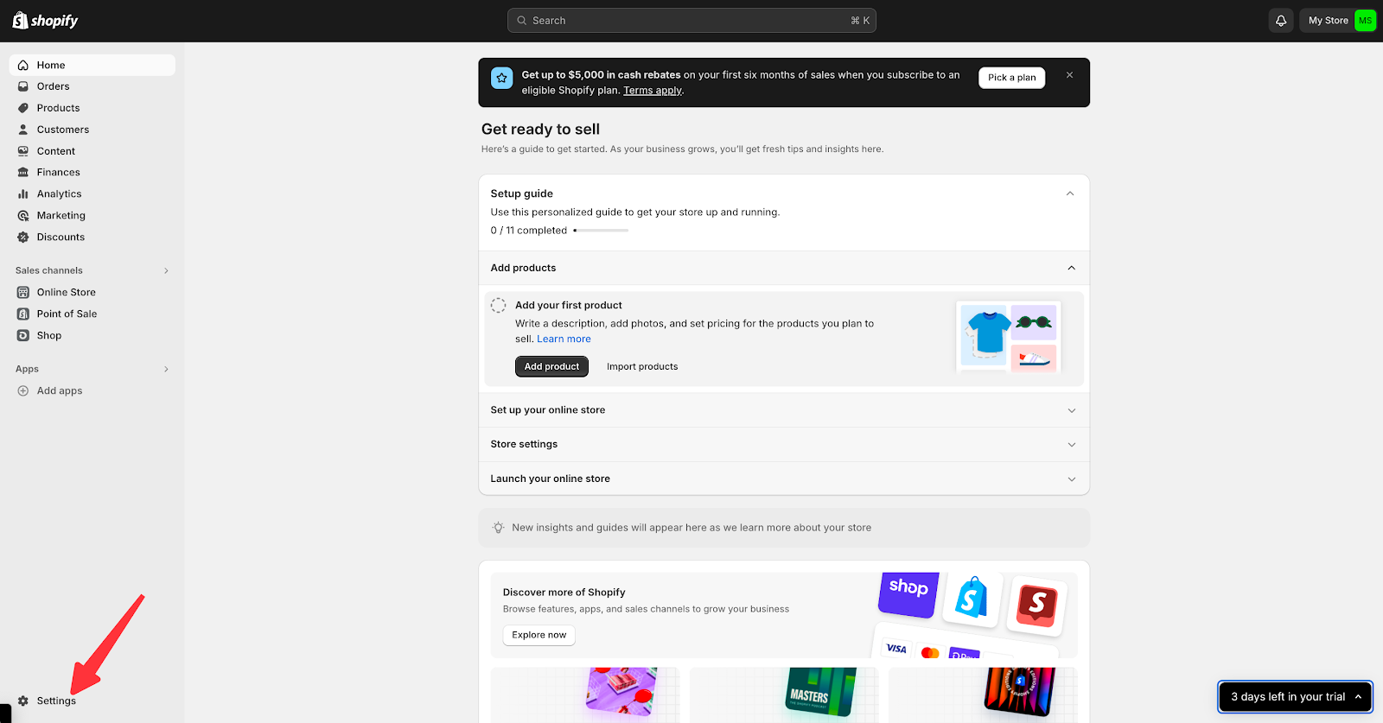Expand the Store settings section
Viewport: 1383px width, 723px height.
click(1071, 445)
